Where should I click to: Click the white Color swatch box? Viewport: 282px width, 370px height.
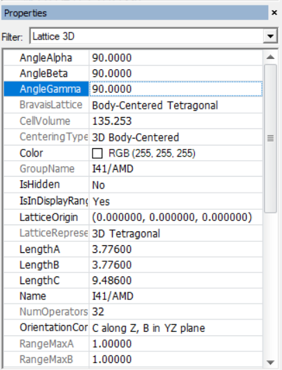[97, 153]
